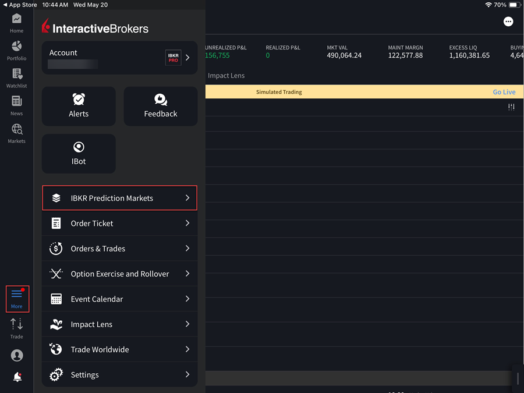Return to App Store via back link
This screenshot has height=393, width=524.
20,5
